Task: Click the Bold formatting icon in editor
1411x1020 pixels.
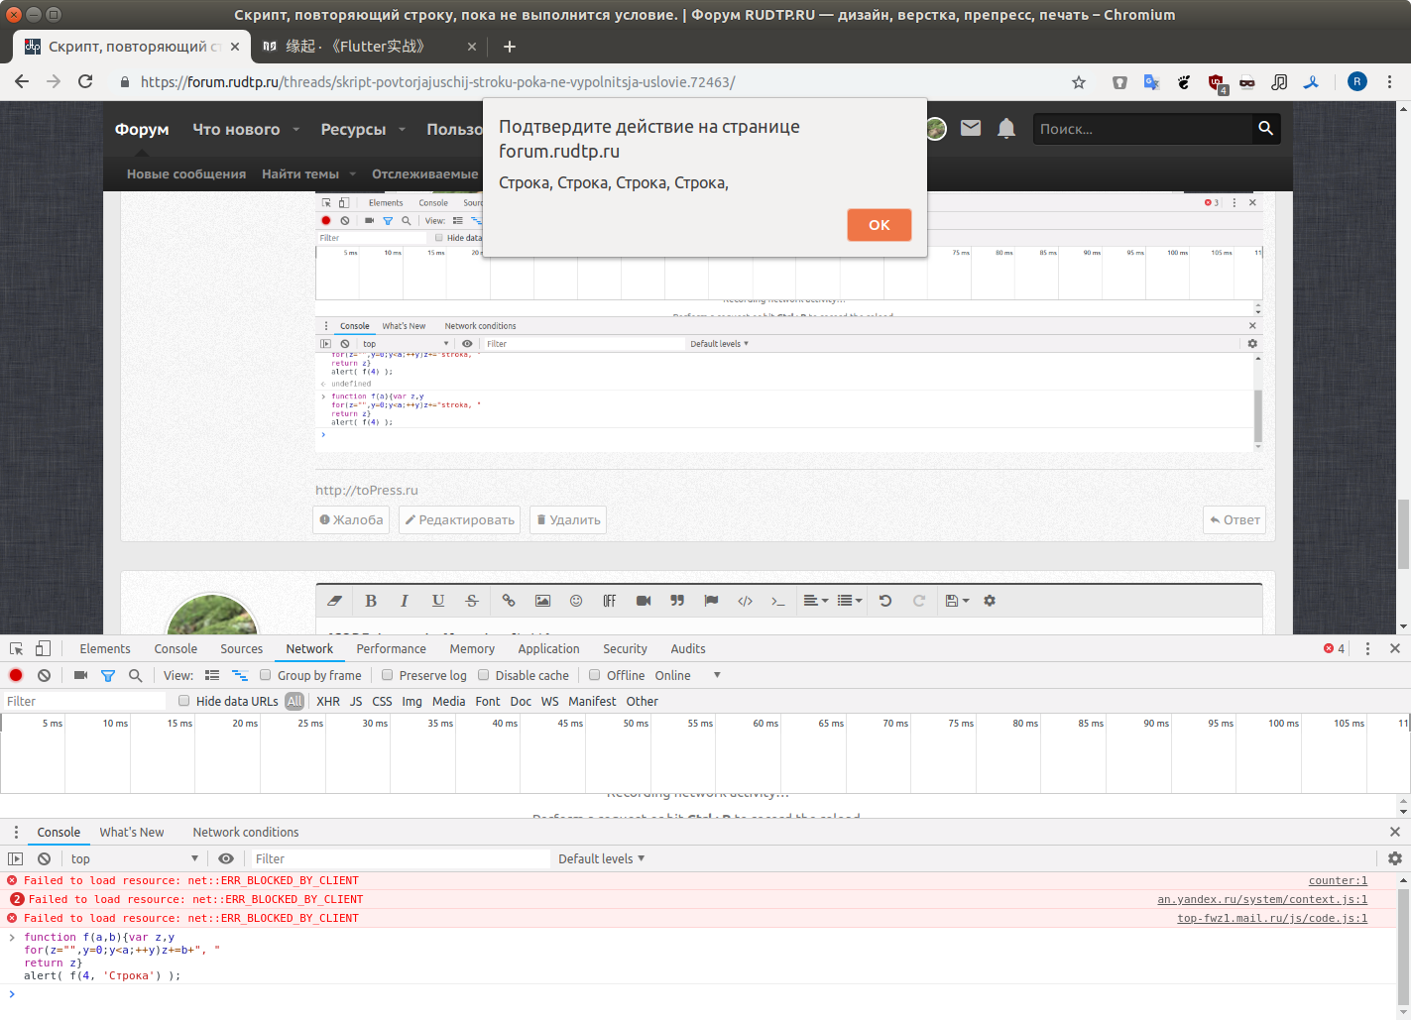Action: [371, 601]
